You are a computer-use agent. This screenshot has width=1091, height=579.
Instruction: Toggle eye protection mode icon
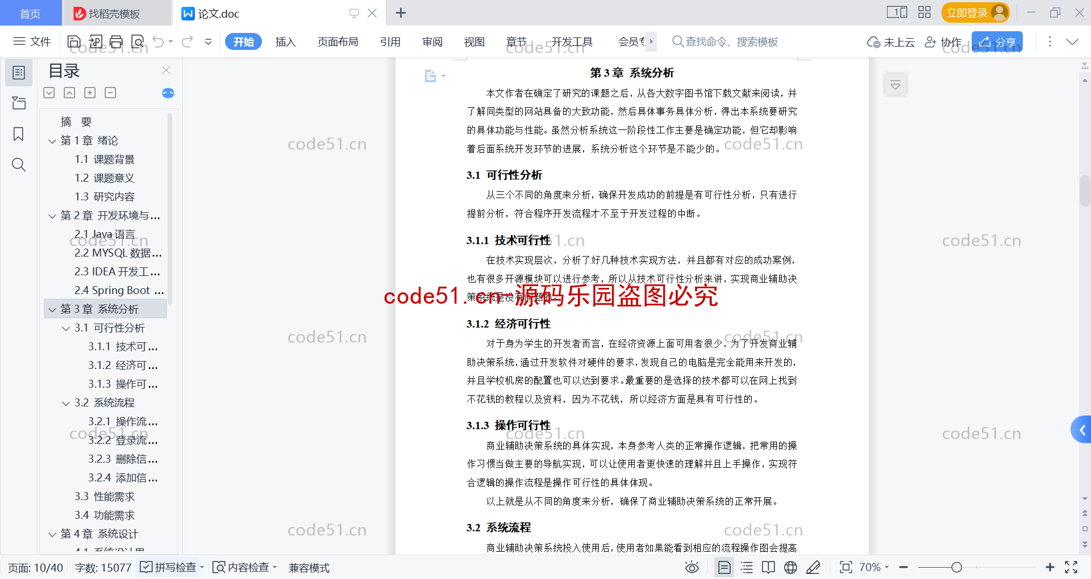pyautogui.click(x=692, y=567)
